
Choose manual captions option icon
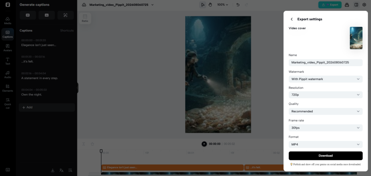pos(47,15)
